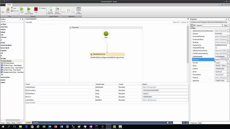
Task: Click the New file icon in ribbon
Action: click(3, 10)
